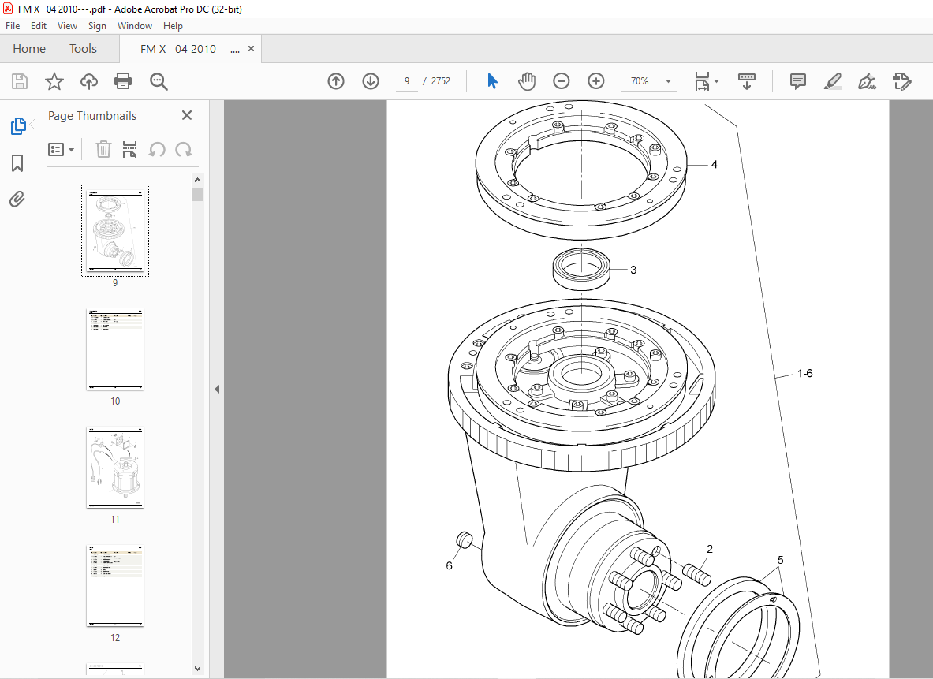Zoom out with the minus button

pos(561,81)
